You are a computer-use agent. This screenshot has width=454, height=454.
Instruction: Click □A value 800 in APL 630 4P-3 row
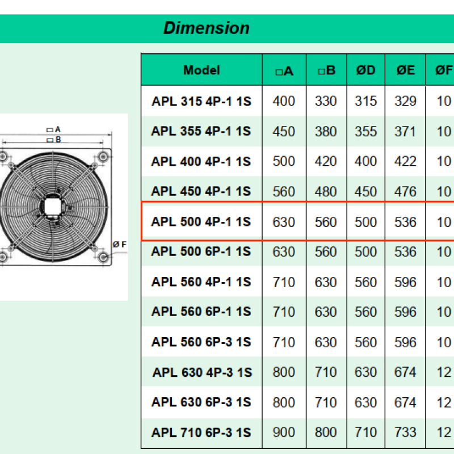(x=284, y=373)
